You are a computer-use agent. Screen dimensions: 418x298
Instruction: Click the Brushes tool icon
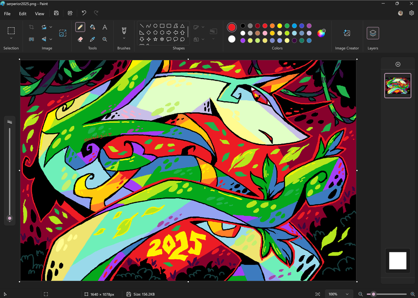pos(124,30)
